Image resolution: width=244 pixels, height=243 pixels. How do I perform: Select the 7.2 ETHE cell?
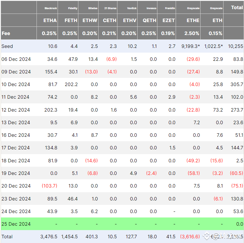click(196, 123)
